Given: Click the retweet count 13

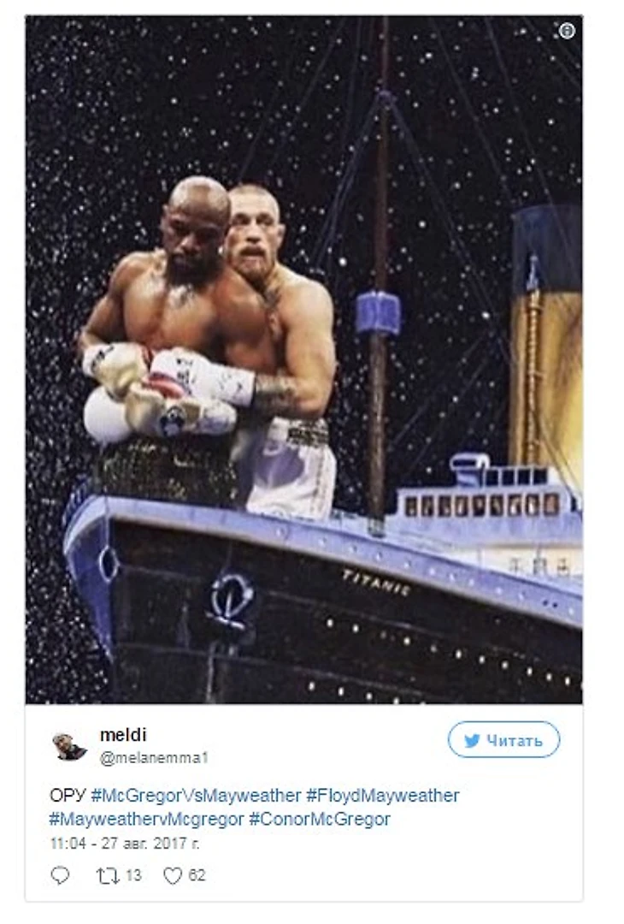Looking at the screenshot, I should (x=133, y=875).
